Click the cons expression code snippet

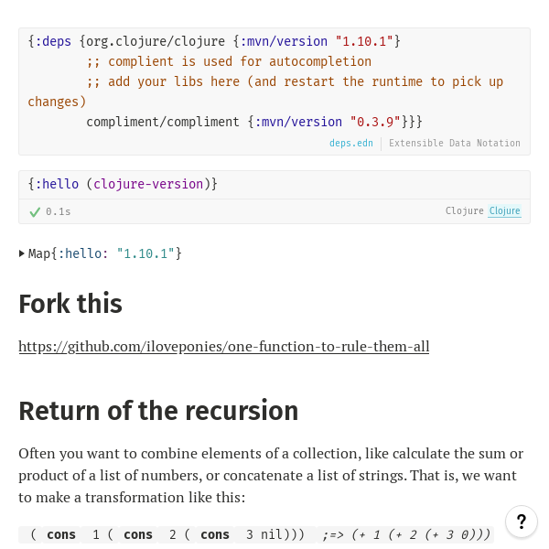(x=167, y=534)
